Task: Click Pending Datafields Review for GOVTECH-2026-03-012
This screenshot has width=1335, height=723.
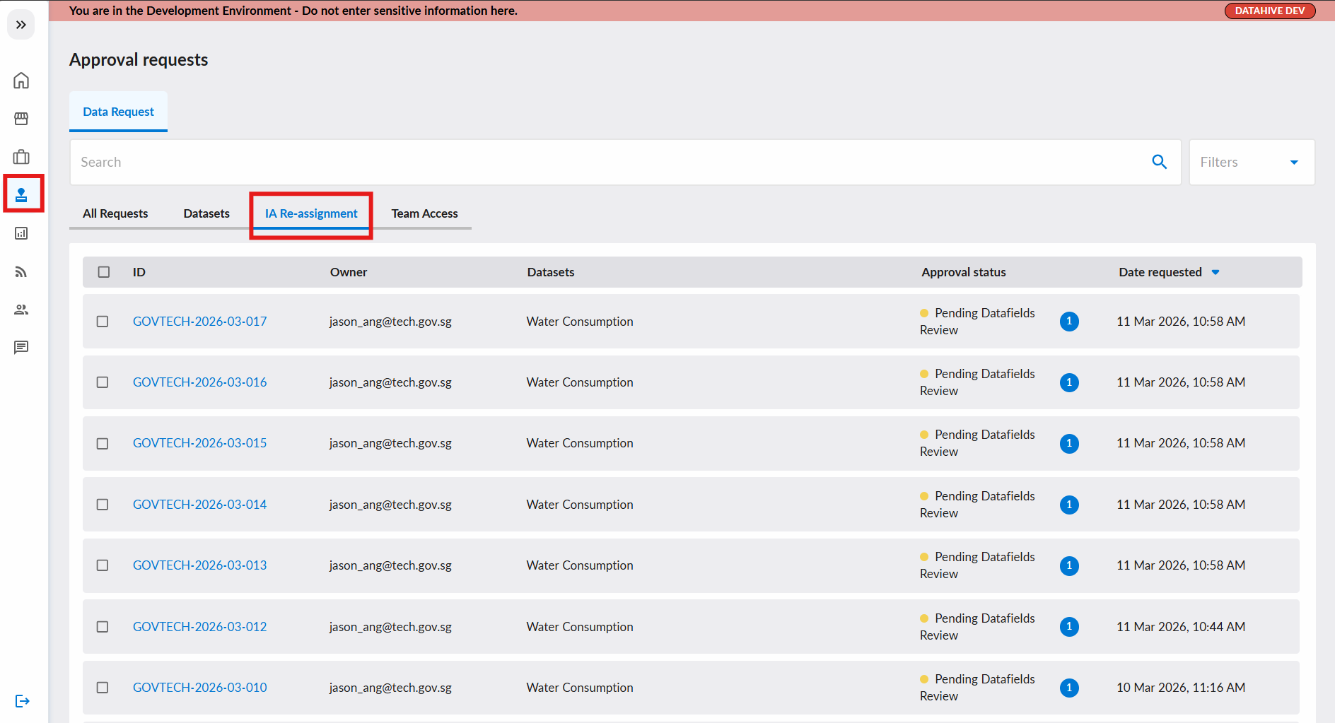Action: [977, 627]
